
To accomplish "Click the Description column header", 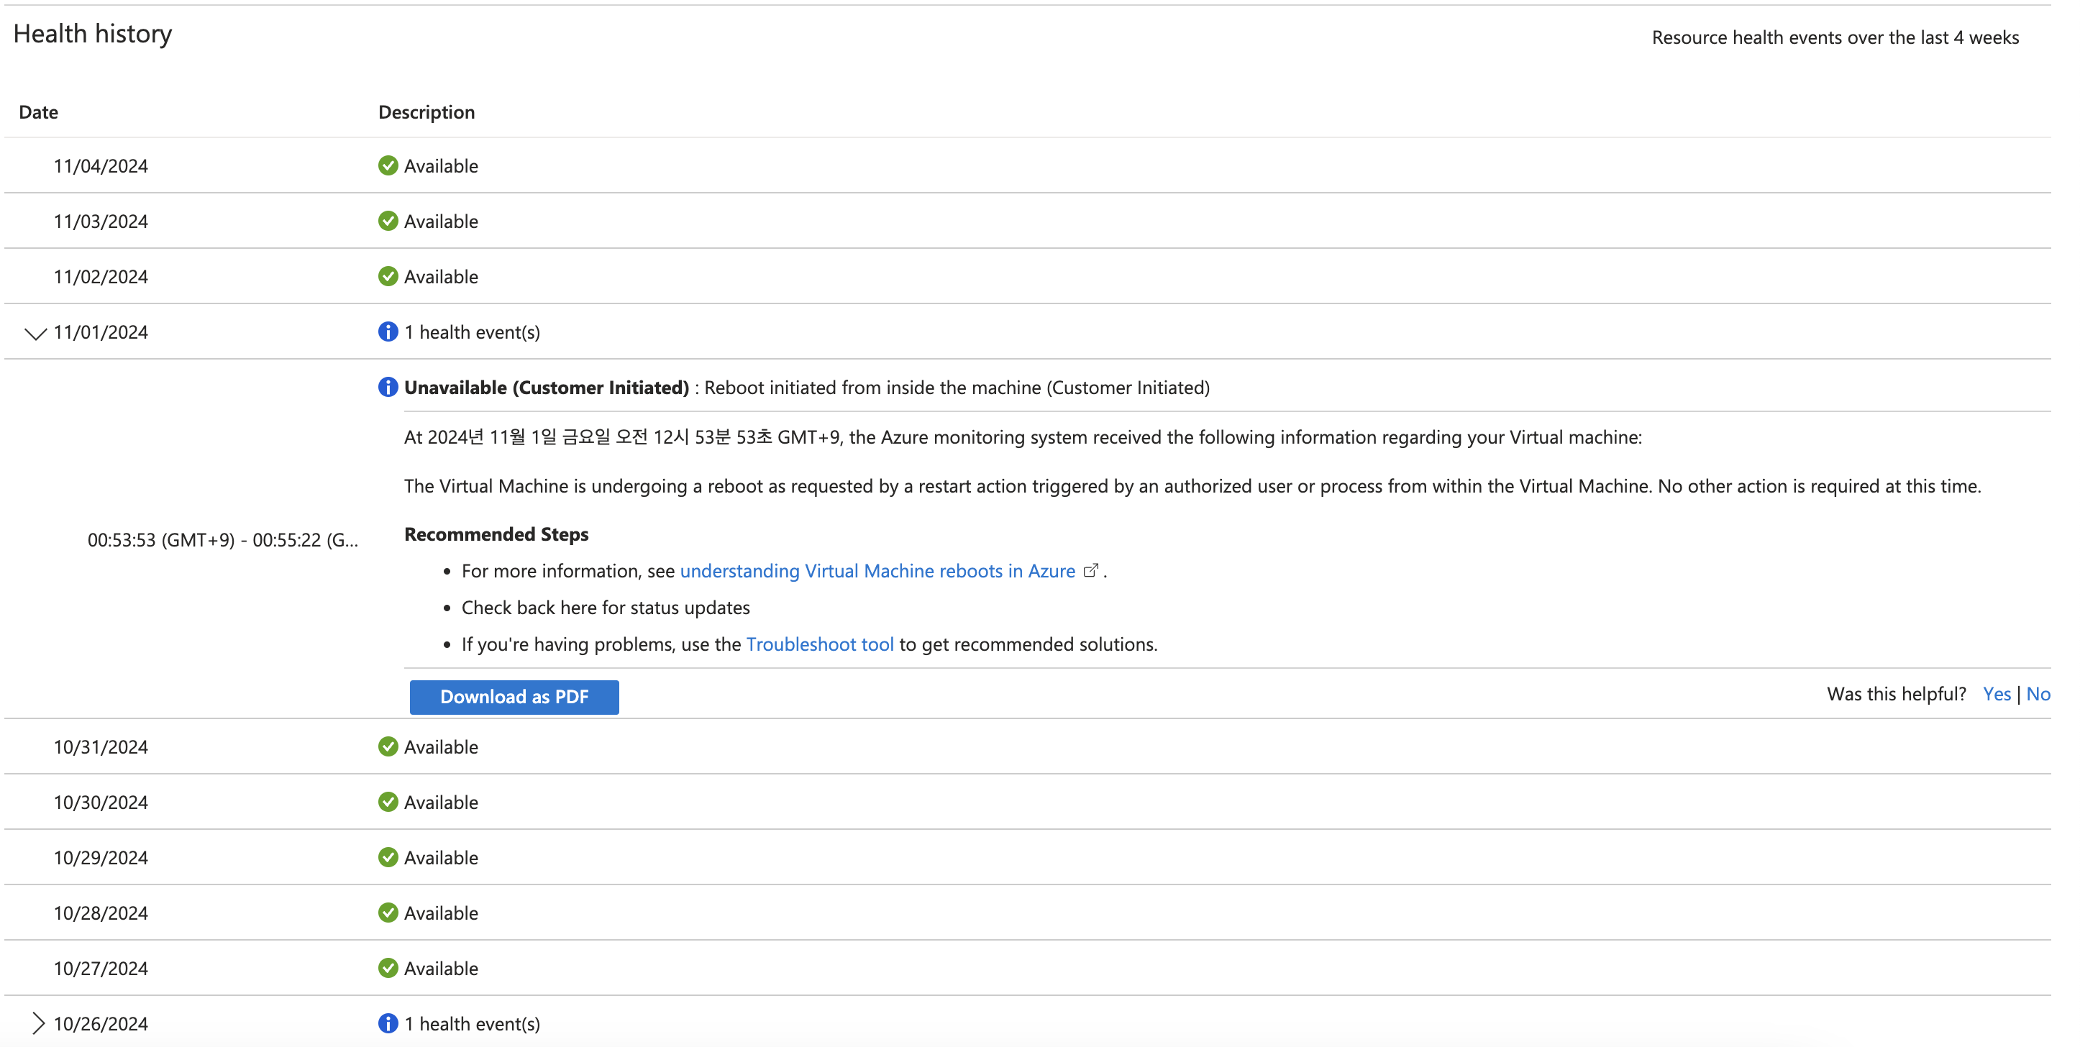I will pos(427,112).
